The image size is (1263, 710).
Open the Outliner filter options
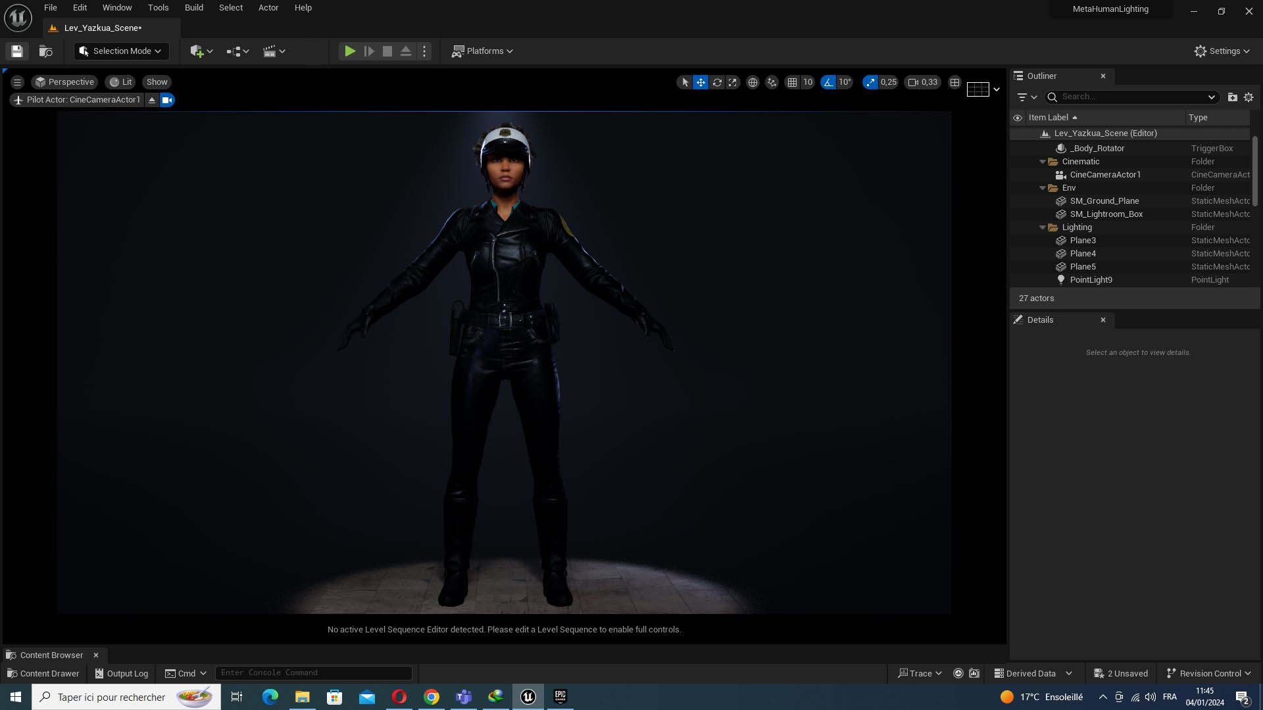tap(1026, 97)
